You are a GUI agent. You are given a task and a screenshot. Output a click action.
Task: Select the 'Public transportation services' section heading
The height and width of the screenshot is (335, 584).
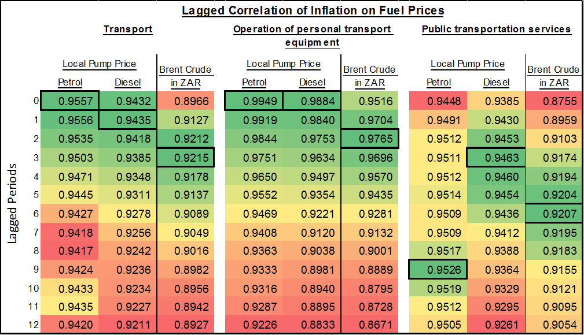[x=496, y=29]
